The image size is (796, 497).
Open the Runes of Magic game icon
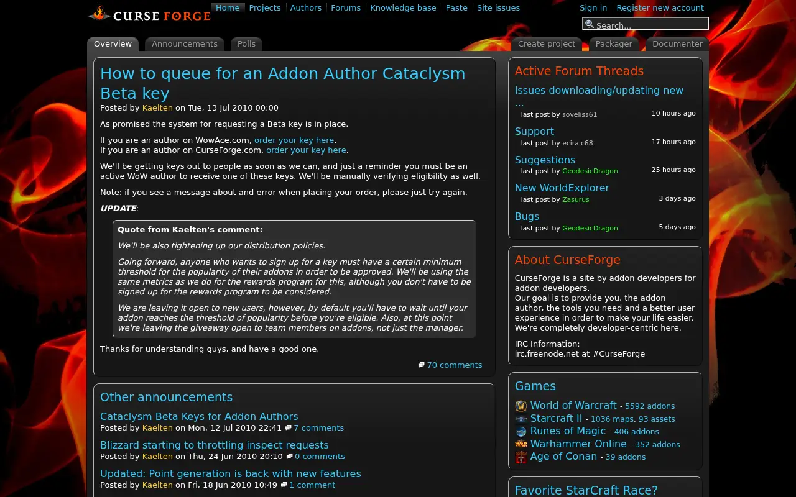[521, 432]
